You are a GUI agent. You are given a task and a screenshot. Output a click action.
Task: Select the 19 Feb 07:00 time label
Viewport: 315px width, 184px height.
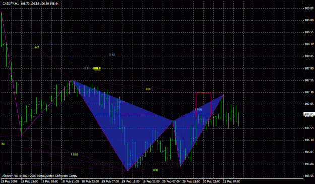point(110,182)
